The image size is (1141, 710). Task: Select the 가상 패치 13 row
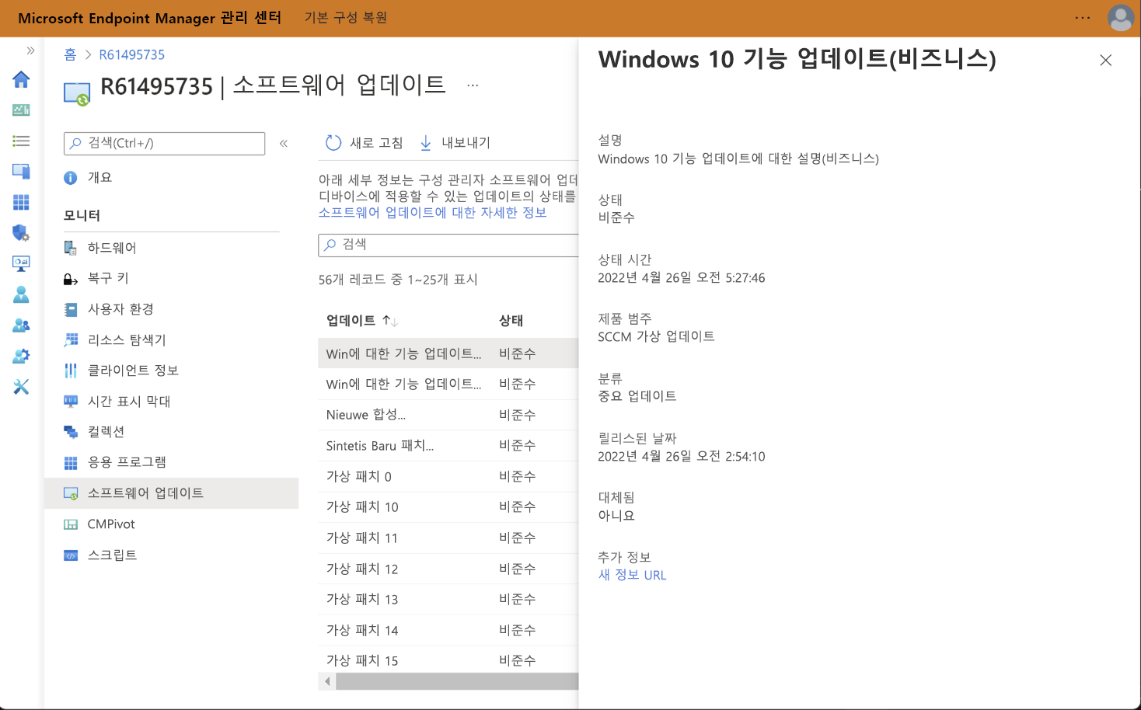(448, 600)
